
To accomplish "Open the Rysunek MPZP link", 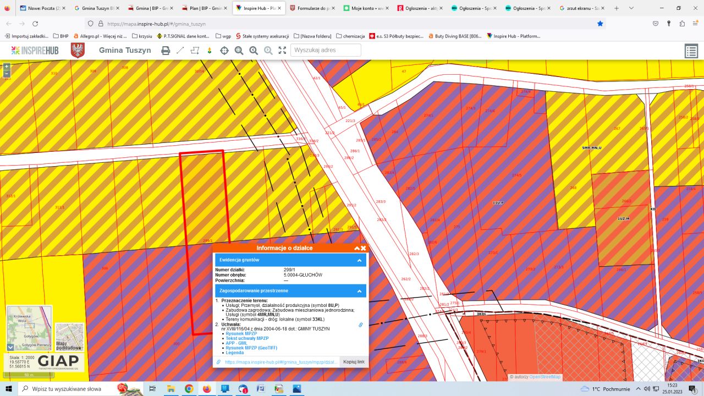I will point(241,333).
